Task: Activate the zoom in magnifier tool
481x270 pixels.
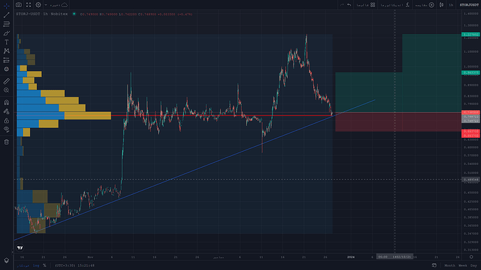Action: (6, 90)
